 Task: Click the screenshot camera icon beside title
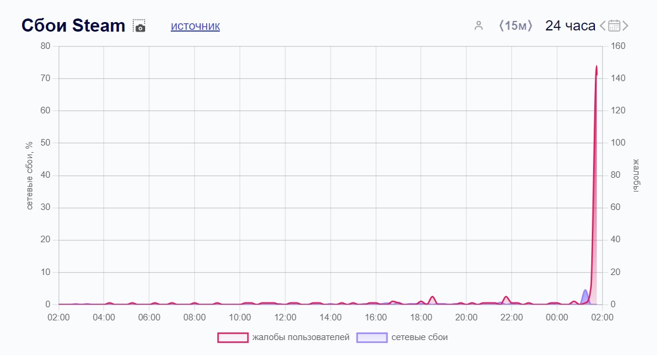click(x=139, y=26)
